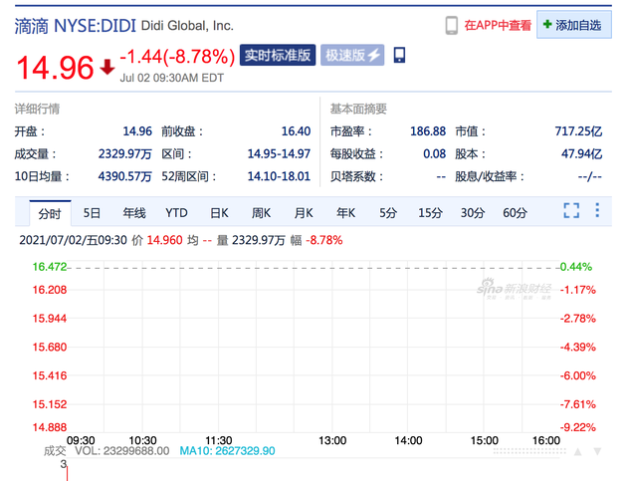Click the phone icon beside 在APP中查看

click(452, 26)
